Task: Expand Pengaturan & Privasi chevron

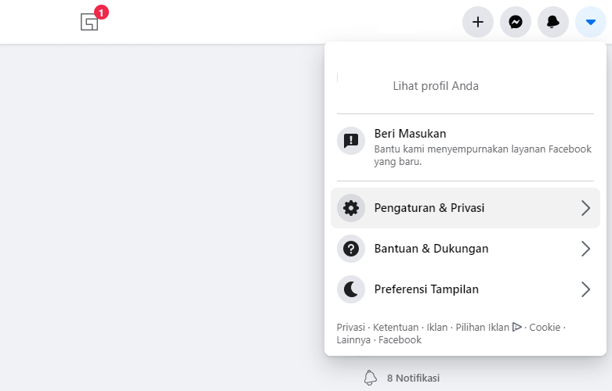Action: 585,208
